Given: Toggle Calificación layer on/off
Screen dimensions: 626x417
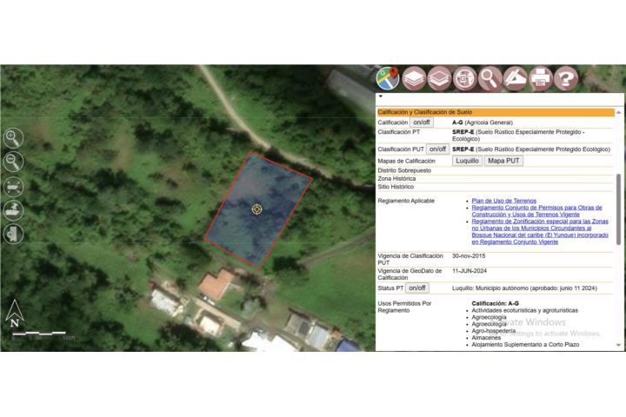Looking at the screenshot, I should click(421, 122).
